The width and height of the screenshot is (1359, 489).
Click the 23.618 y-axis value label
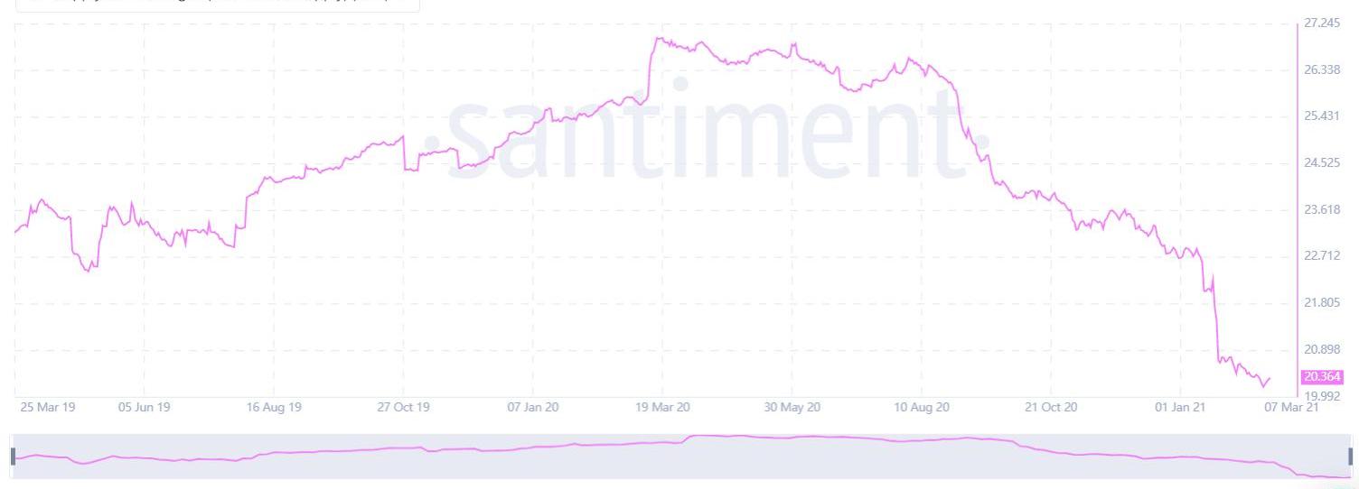1322,209
